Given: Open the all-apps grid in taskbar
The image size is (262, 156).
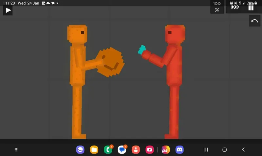Looking at the screenshot, I should [17, 149].
